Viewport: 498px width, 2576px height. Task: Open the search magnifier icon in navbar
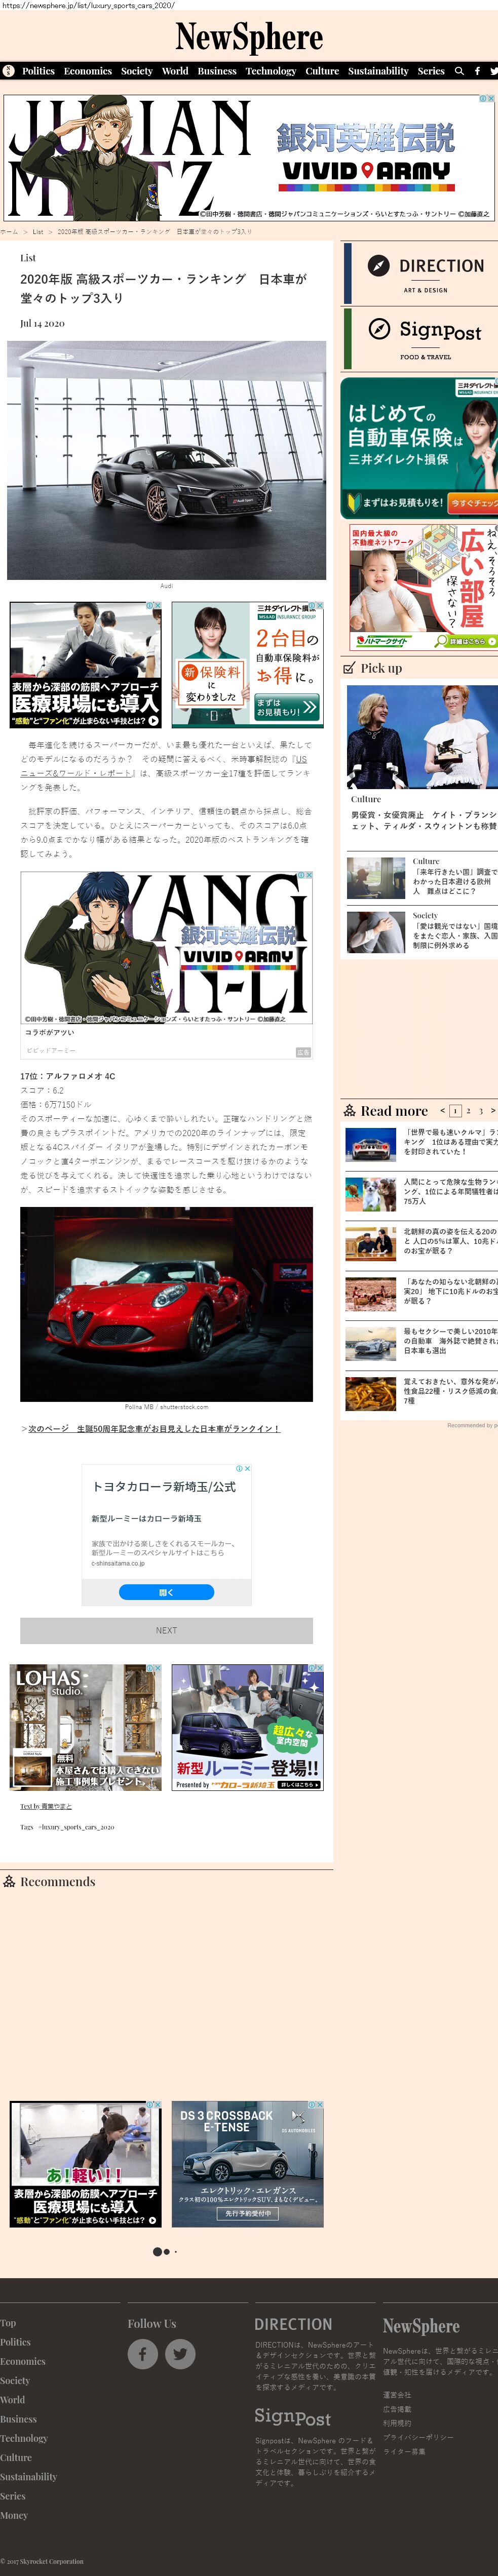[459, 71]
